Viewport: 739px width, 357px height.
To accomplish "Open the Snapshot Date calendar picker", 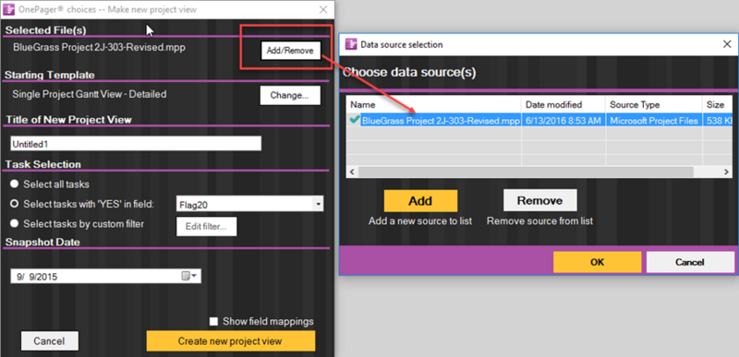I will pos(190,276).
